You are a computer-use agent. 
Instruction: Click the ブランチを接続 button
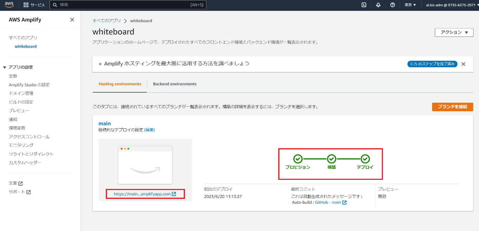pos(452,106)
